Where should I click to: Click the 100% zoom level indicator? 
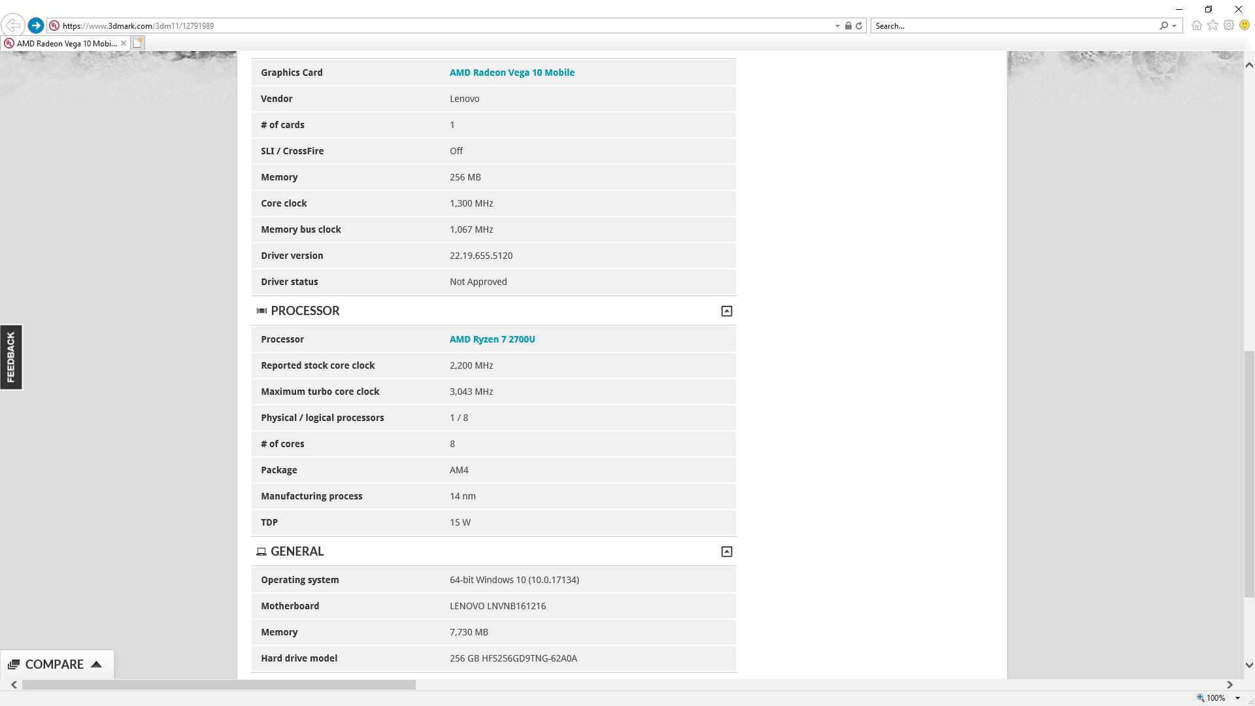1211,698
